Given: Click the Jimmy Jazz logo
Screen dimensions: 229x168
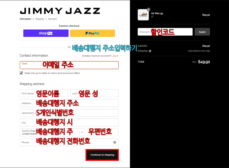Looking at the screenshot, I should [60, 11].
